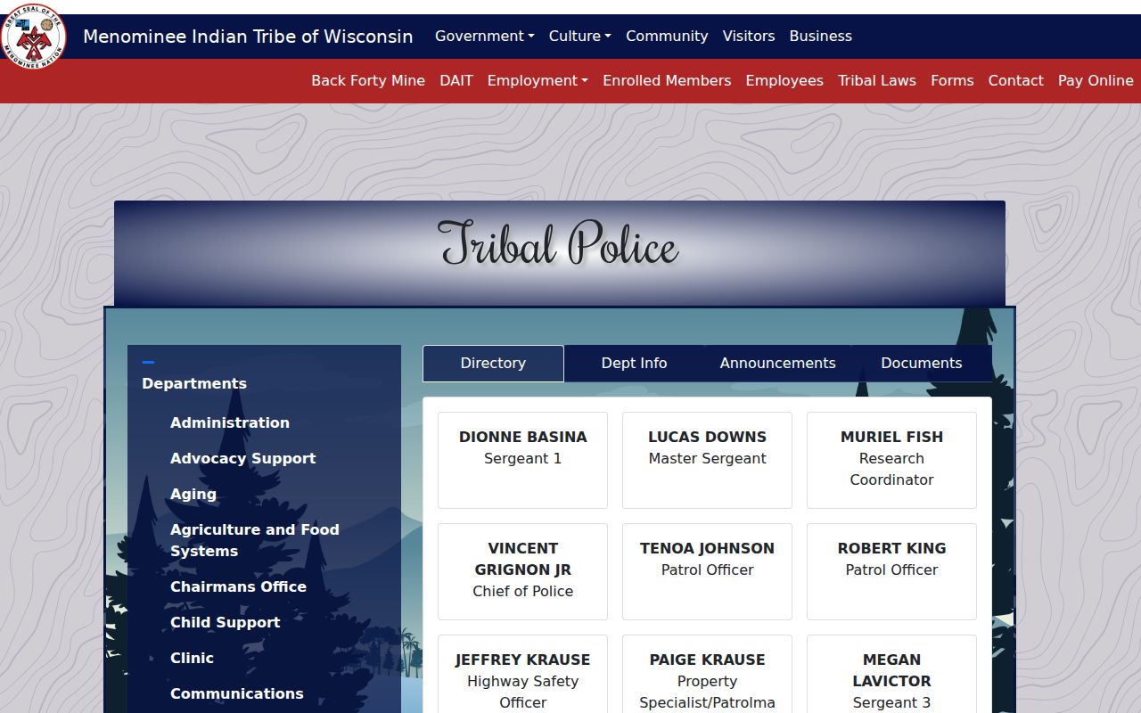This screenshot has height=713, width=1141.
Task: Switch to the Announcements tab
Action: click(x=777, y=363)
